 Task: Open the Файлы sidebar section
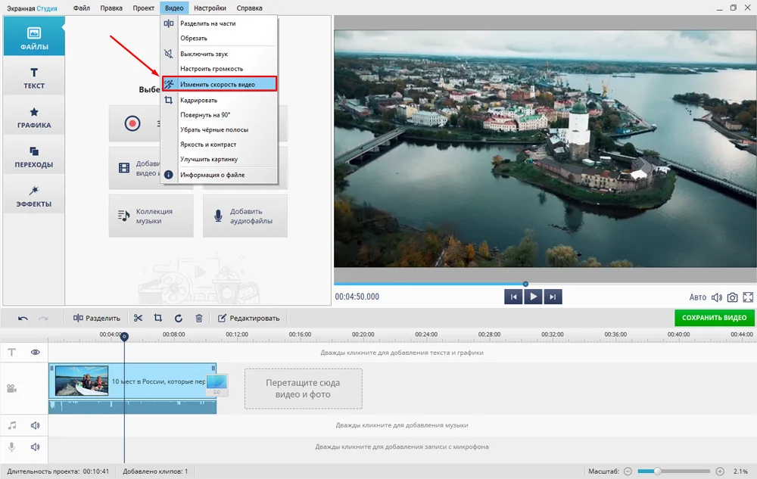[34, 36]
